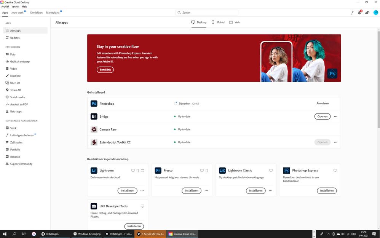380x238 pixels.
Task: Switch to the Jouw werk tab
Action: (x=18, y=13)
